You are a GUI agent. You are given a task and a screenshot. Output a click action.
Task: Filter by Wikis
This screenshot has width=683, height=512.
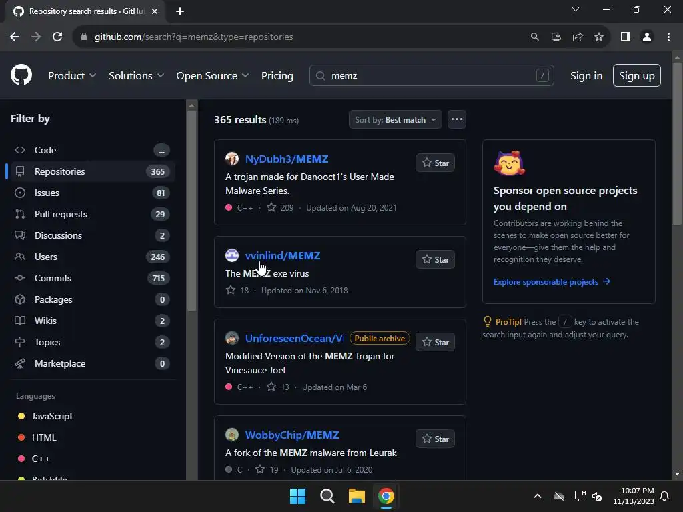91,321
